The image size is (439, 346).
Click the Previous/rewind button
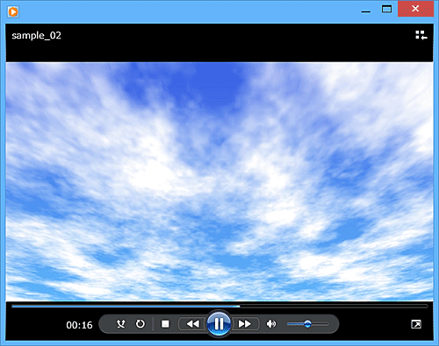click(x=192, y=324)
